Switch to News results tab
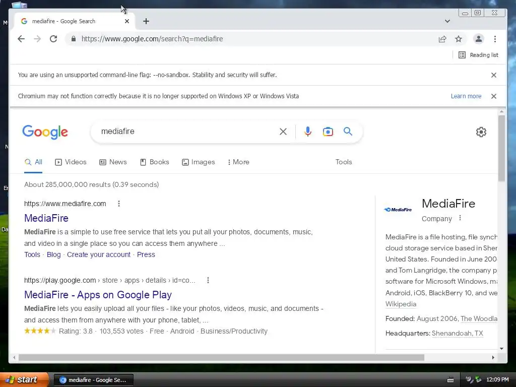The height and width of the screenshot is (387, 516). coord(113,162)
